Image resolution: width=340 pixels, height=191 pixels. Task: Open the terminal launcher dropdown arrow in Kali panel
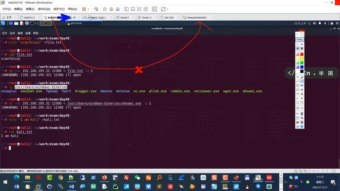(x=36, y=23)
